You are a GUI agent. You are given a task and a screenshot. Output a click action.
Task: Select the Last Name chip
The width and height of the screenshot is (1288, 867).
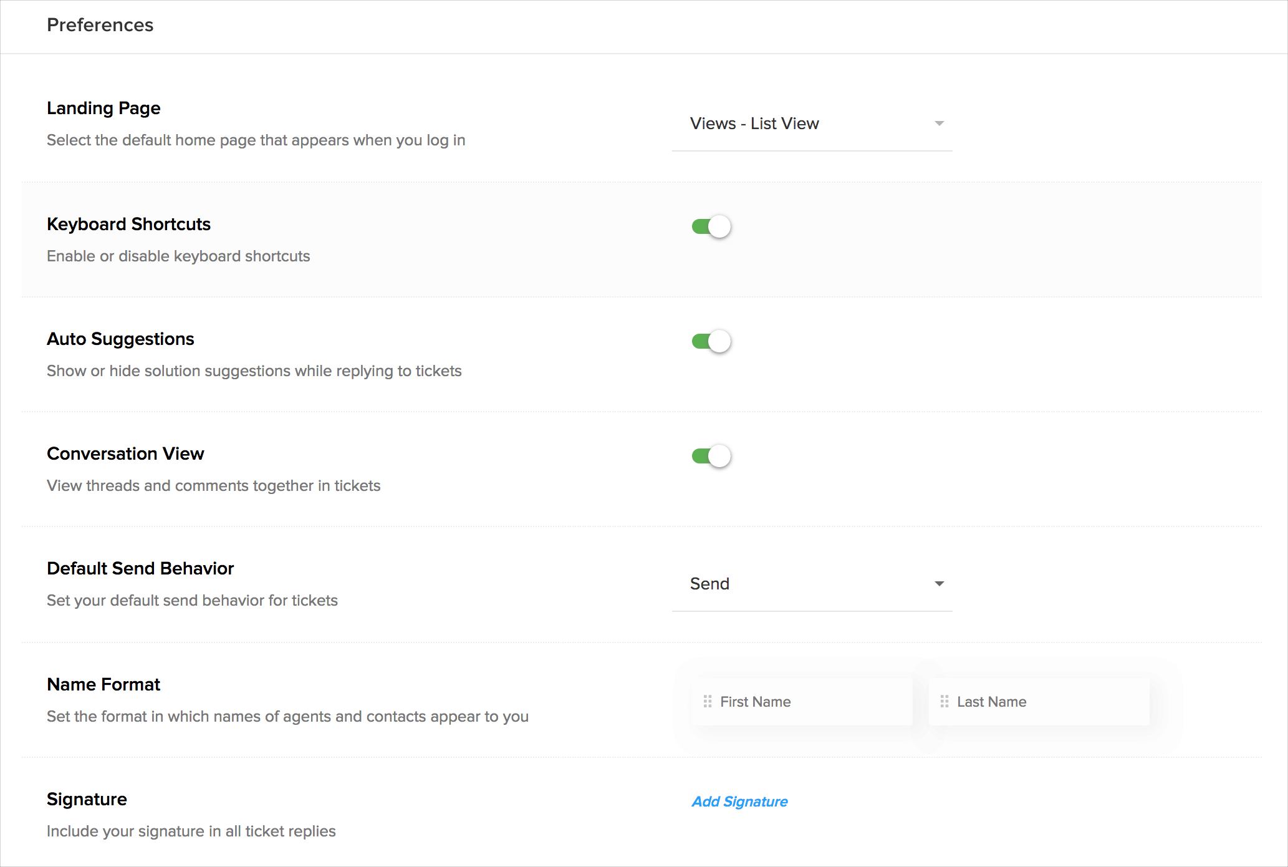1039,702
